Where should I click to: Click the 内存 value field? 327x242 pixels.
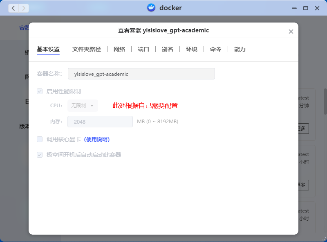coord(100,122)
